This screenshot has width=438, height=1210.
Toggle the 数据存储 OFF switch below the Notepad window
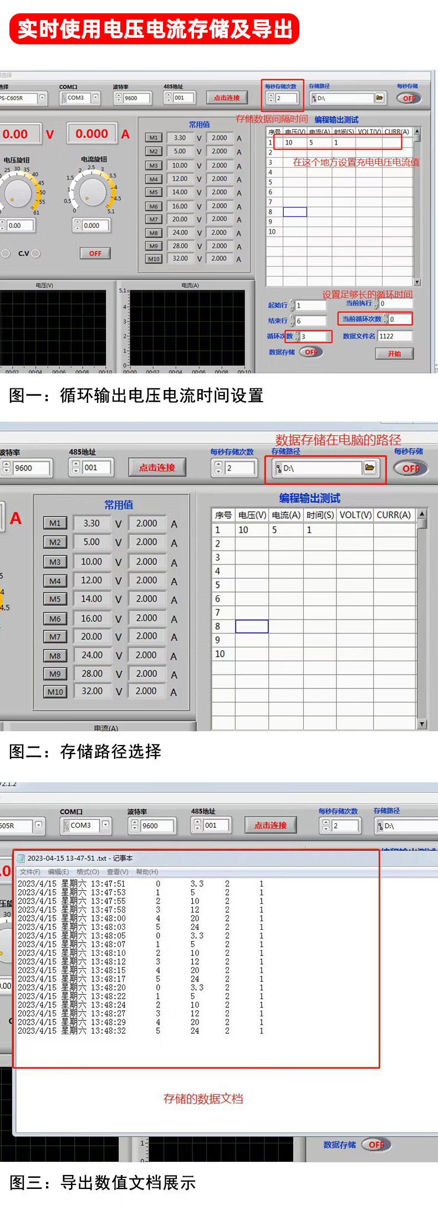click(375, 1145)
